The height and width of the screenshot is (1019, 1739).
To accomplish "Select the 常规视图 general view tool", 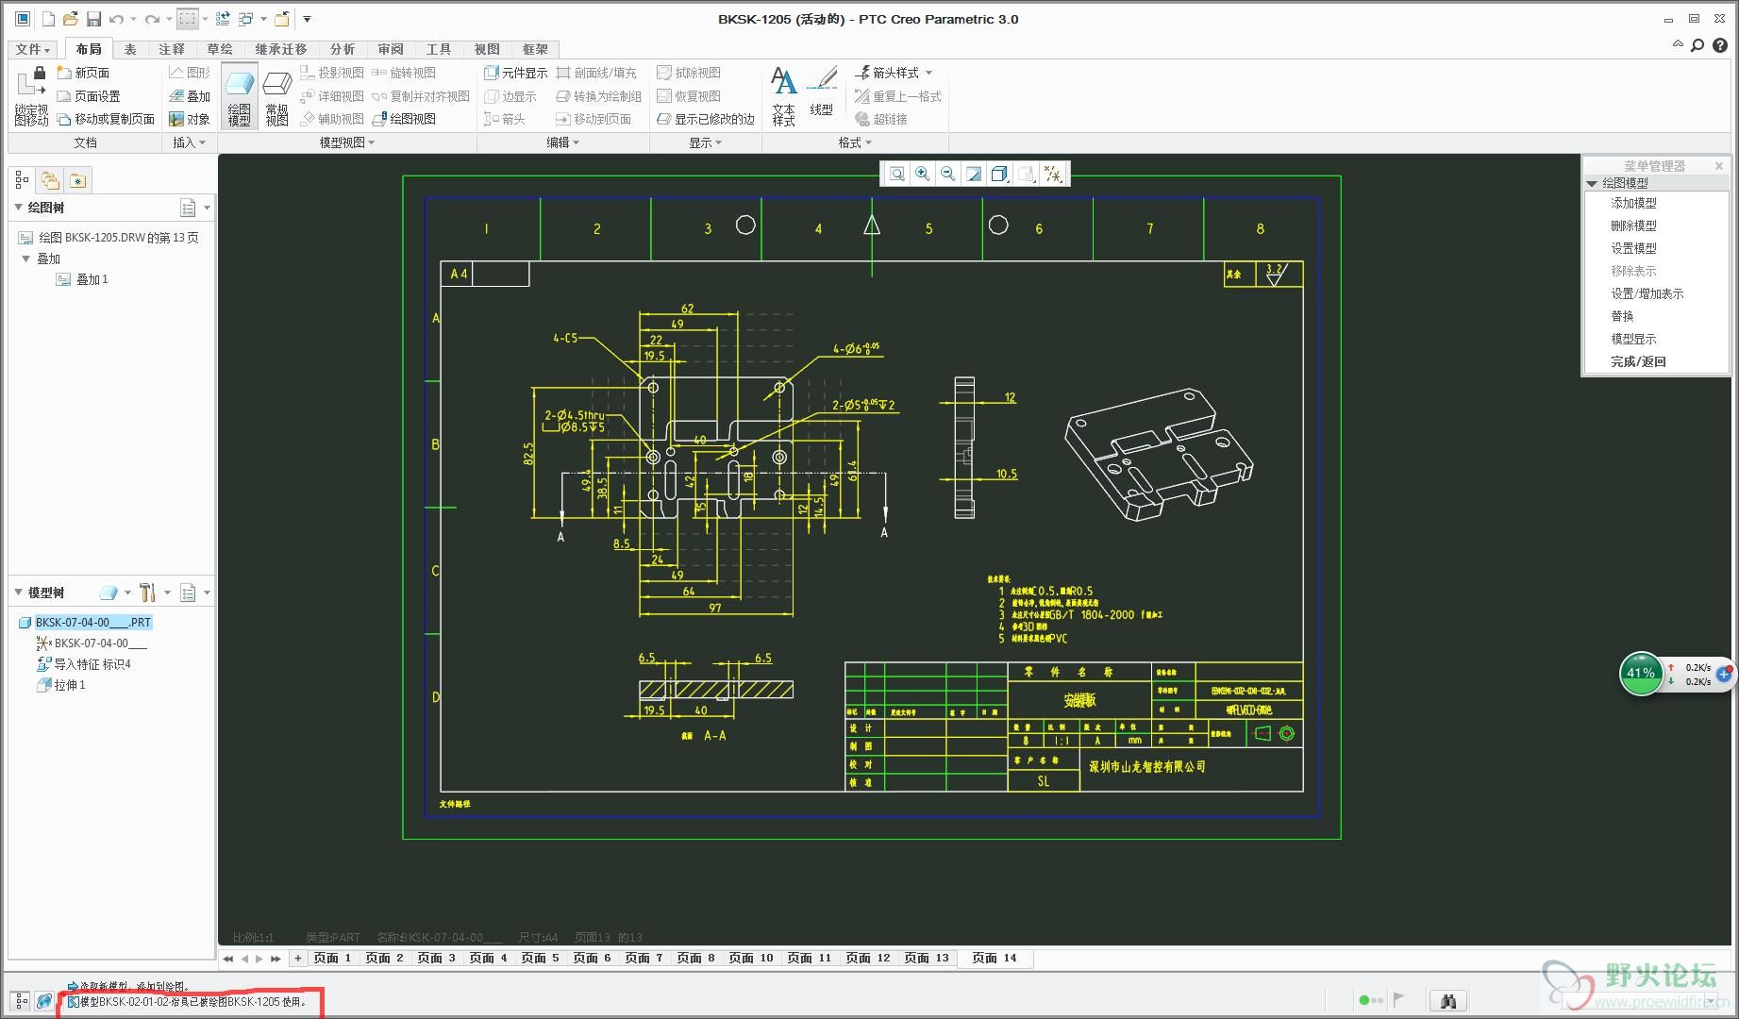I will click(x=277, y=98).
